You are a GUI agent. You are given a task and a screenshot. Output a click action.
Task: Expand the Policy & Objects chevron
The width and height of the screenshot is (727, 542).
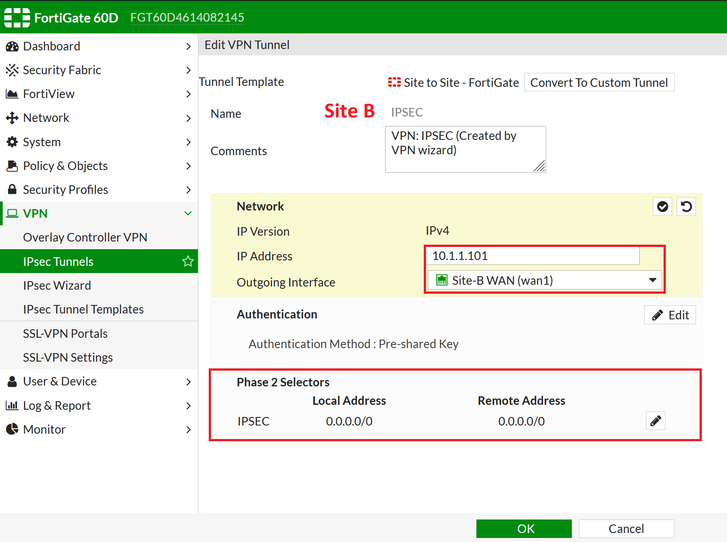click(x=188, y=166)
